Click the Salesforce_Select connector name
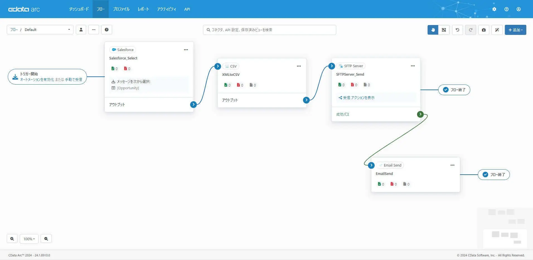533x260 pixels. pos(123,58)
